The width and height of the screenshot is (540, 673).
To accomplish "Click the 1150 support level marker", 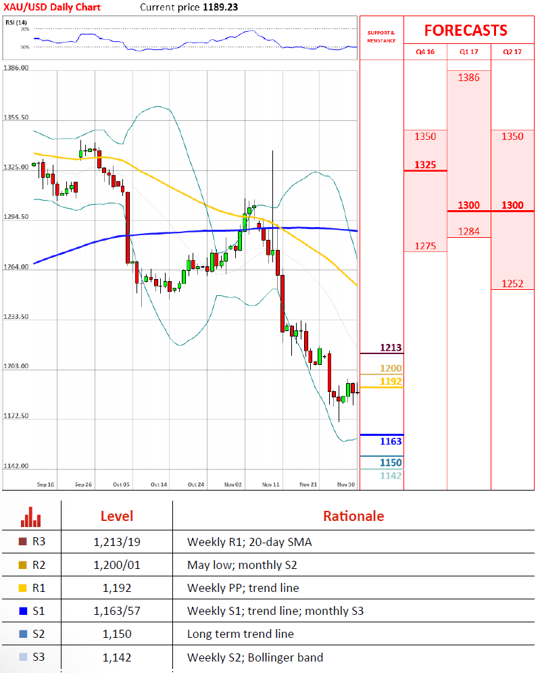I will 391,463.
